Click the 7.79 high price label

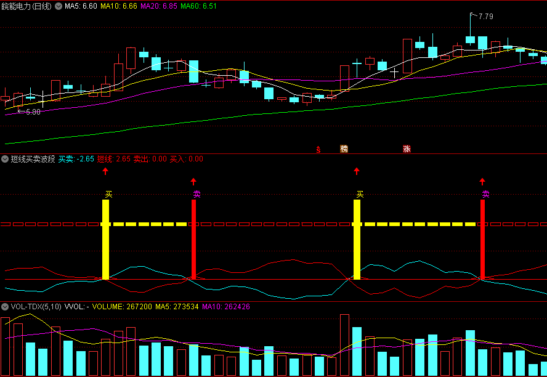(485, 17)
